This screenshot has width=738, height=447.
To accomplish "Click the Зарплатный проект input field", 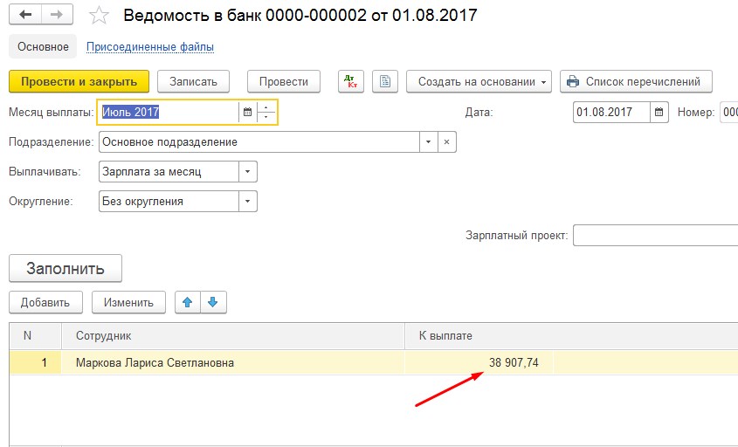I will click(655, 235).
